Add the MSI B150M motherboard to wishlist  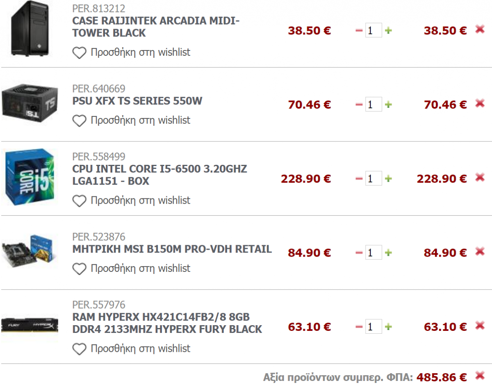point(131,269)
